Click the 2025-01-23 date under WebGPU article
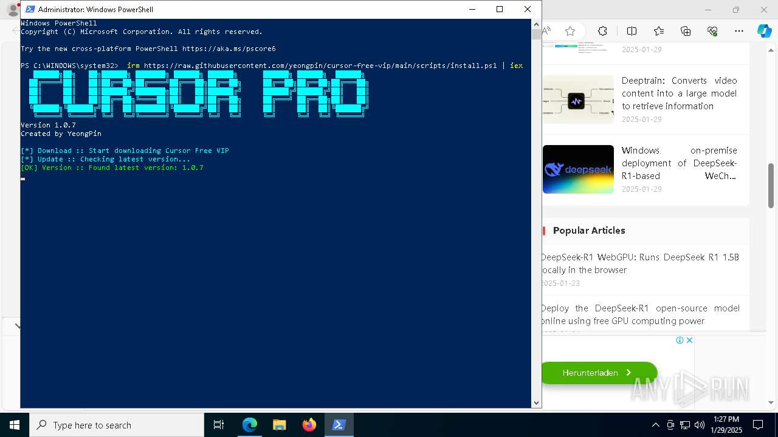The width and height of the screenshot is (778, 437). pyautogui.click(x=560, y=283)
